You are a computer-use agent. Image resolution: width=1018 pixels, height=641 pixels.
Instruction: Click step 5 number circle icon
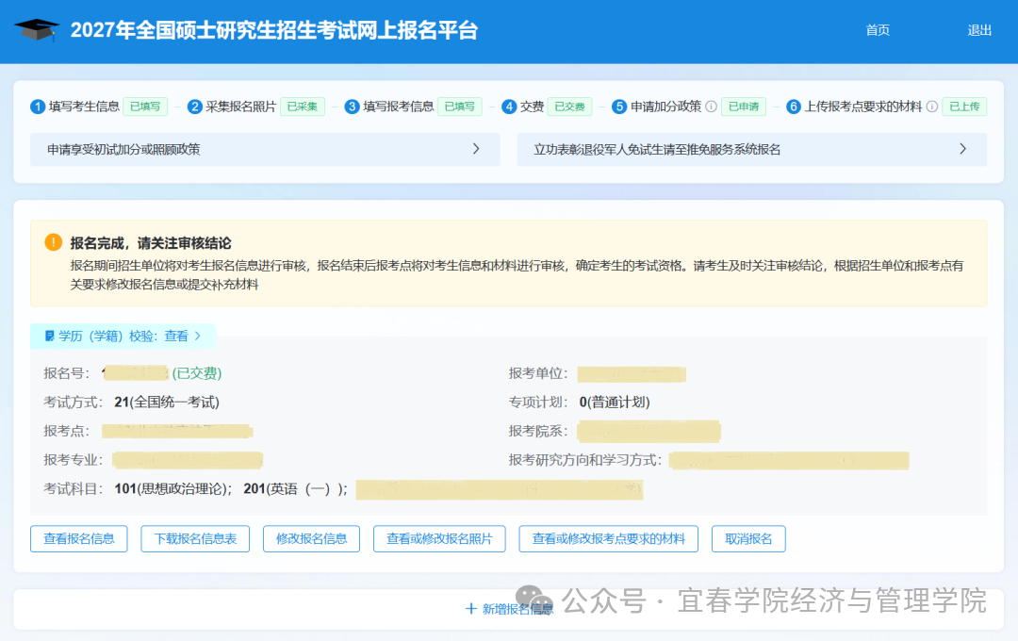click(619, 107)
